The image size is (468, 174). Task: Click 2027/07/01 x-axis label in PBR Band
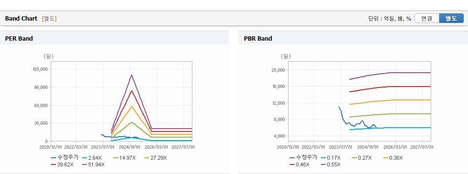[x=423, y=147]
